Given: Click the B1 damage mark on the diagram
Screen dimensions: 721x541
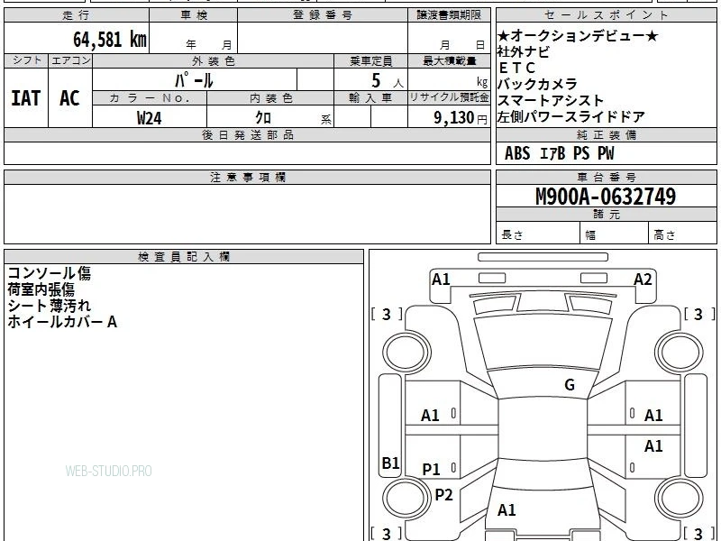Looking at the screenshot, I should pyautogui.click(x=391, y=463).
